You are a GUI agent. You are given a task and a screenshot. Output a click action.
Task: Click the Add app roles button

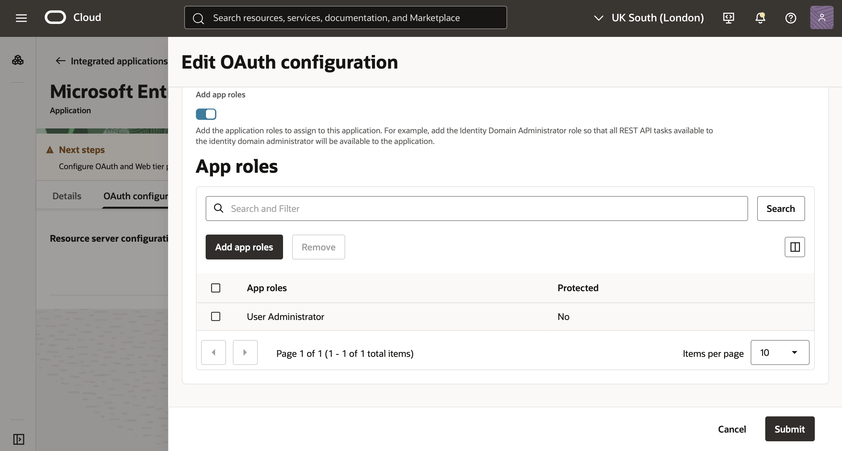click(x=244, y=247)
